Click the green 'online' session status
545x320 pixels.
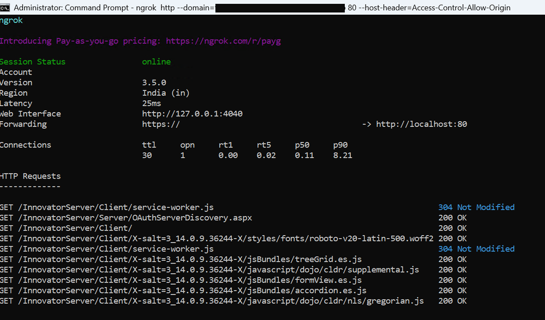point(156,61)
